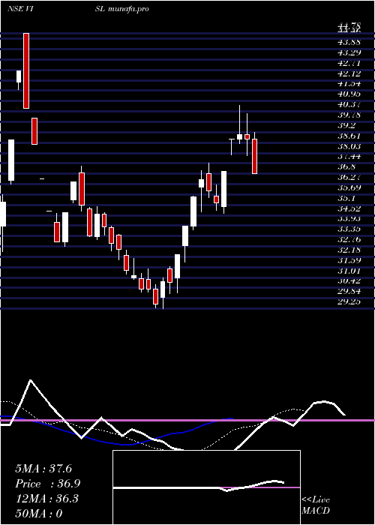This screenshot has height=525, width=375.
Task: Click the 31.59 price axis label
Action: click(349, 260)
